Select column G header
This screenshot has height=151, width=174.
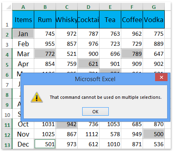(x=154, y=7)
